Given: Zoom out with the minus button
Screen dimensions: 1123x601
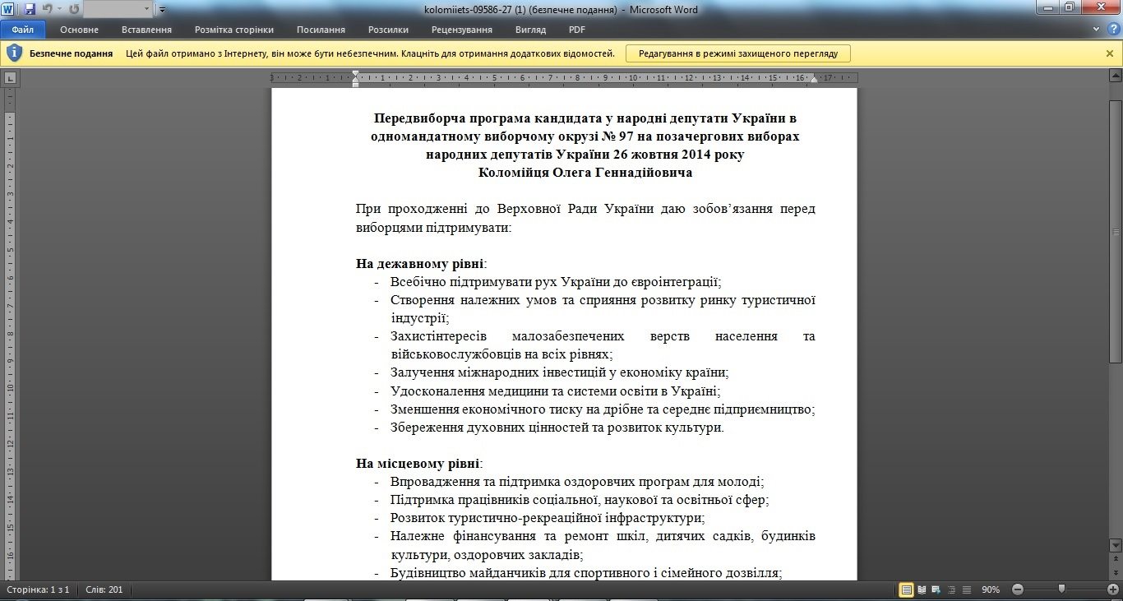Looking at the screenshot, I should pyautogui.click(x=1018, y=589).
